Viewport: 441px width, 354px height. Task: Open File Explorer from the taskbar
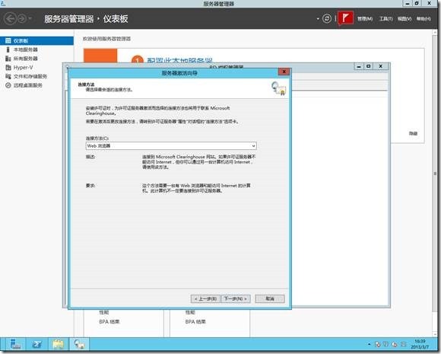[x=58, y=344]
